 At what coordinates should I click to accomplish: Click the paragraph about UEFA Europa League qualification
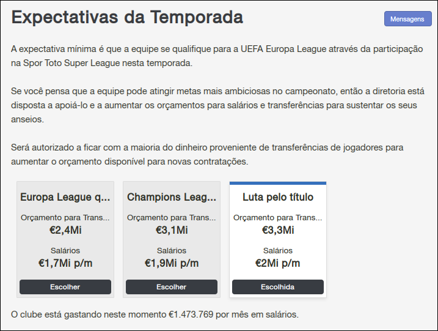pos(217,55)
